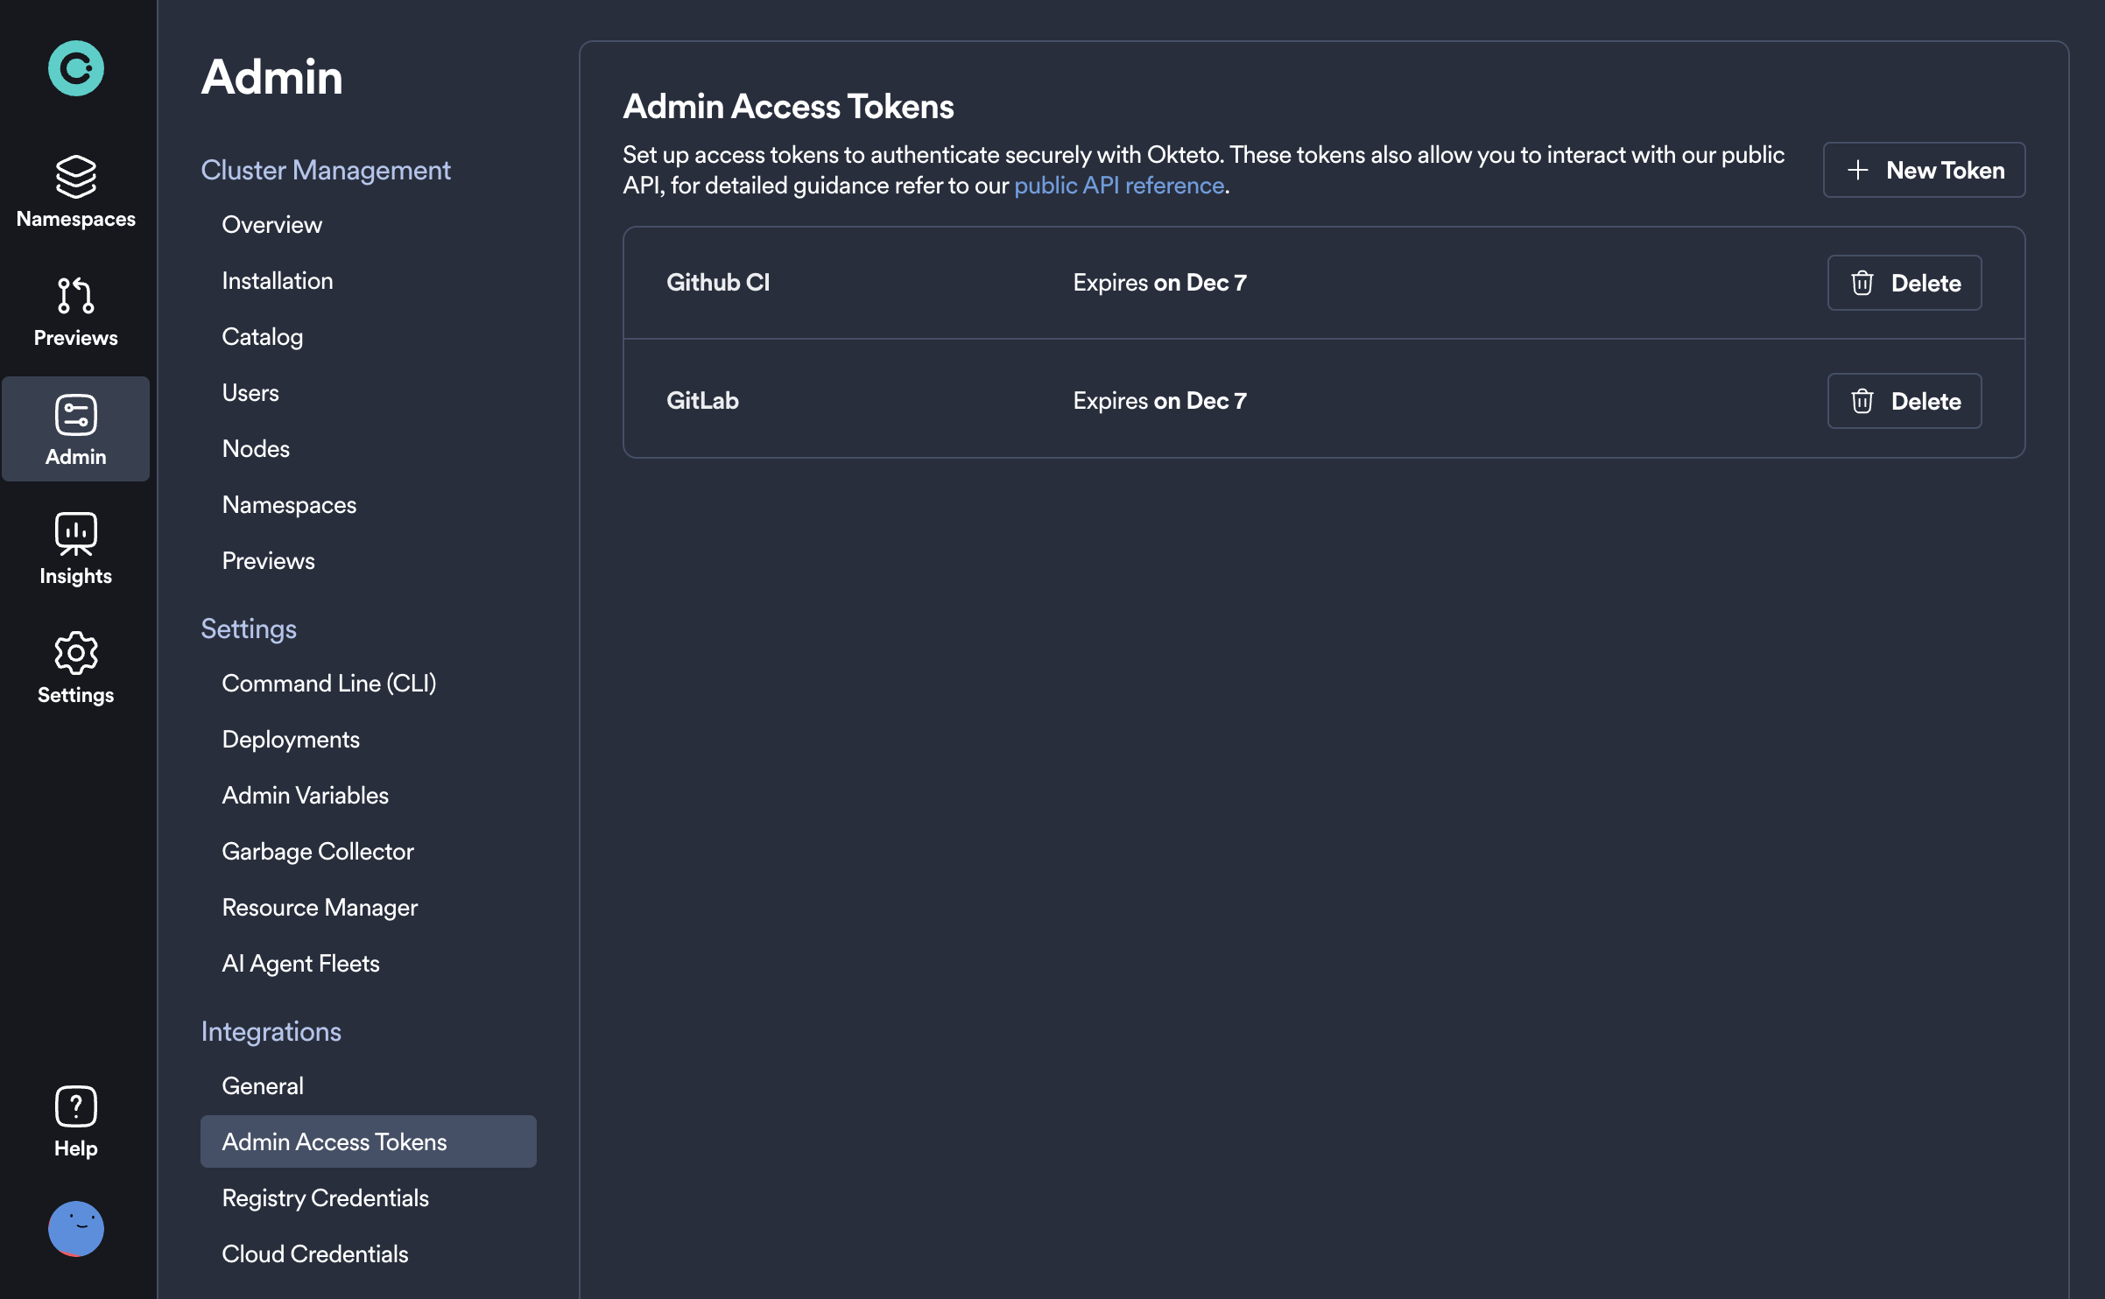Delete the GitLab access token
Screen dimensions: 2105x1299
point(1904,401)
